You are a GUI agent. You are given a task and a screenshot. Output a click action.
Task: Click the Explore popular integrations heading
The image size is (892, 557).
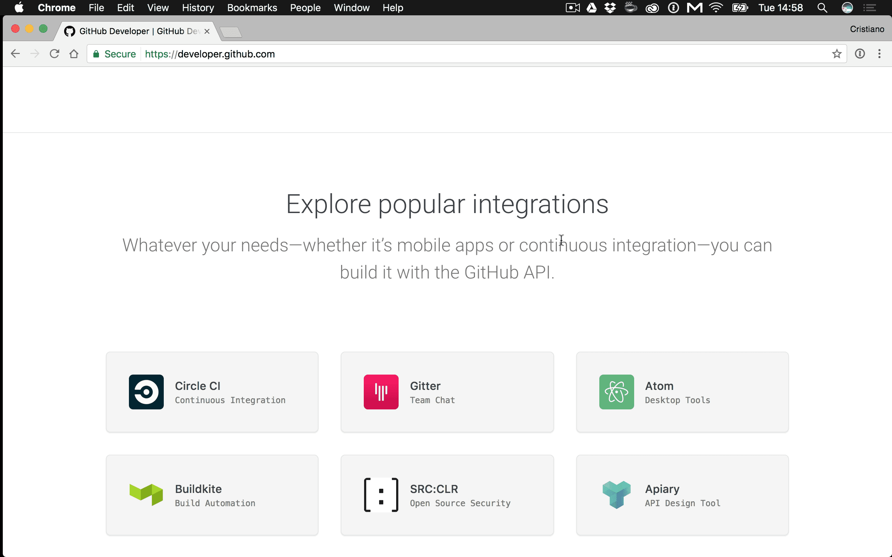[447, 204]
